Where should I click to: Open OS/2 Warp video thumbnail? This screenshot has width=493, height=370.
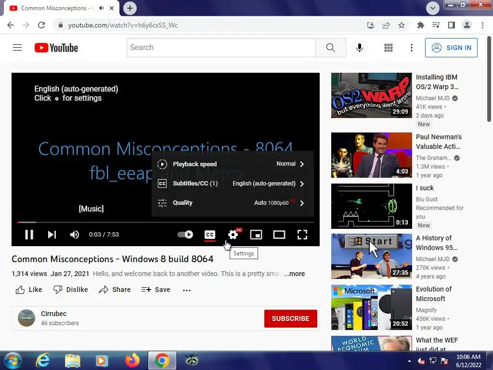371,95
